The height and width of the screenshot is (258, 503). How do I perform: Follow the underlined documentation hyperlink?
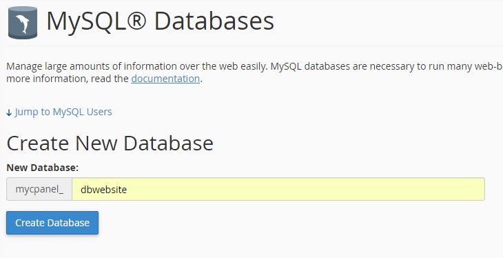pyautogui.click(x=165, y=79)
